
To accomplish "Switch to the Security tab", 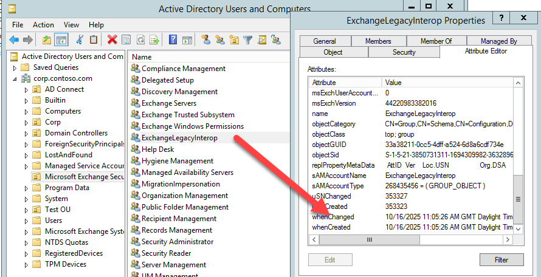I will [404, 52].
